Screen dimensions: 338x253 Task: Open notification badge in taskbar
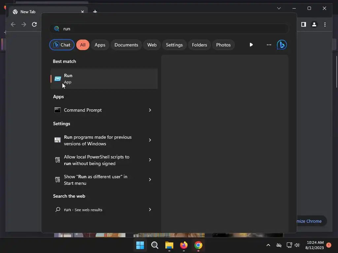[329, 245]
